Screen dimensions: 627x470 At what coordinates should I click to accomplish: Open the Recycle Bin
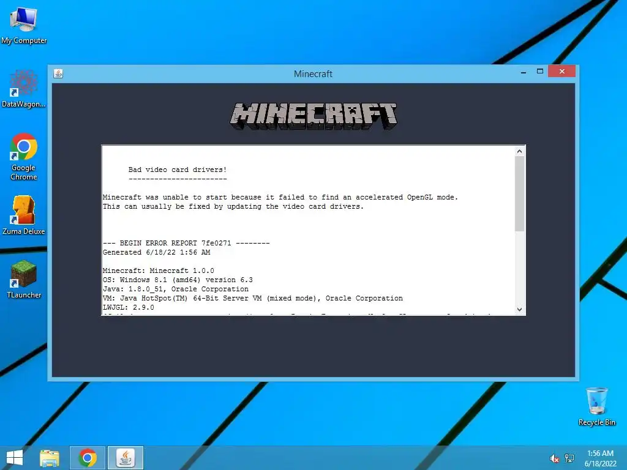596,406
